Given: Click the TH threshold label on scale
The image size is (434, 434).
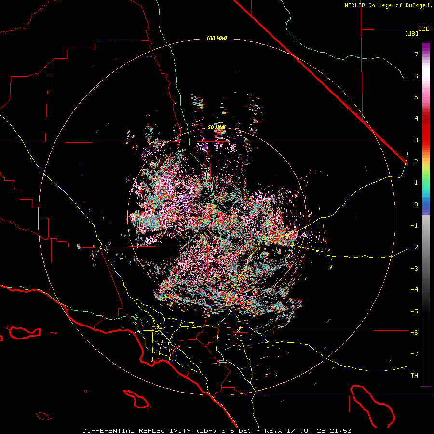Looking at the screenshot, I should pos(414,375).
